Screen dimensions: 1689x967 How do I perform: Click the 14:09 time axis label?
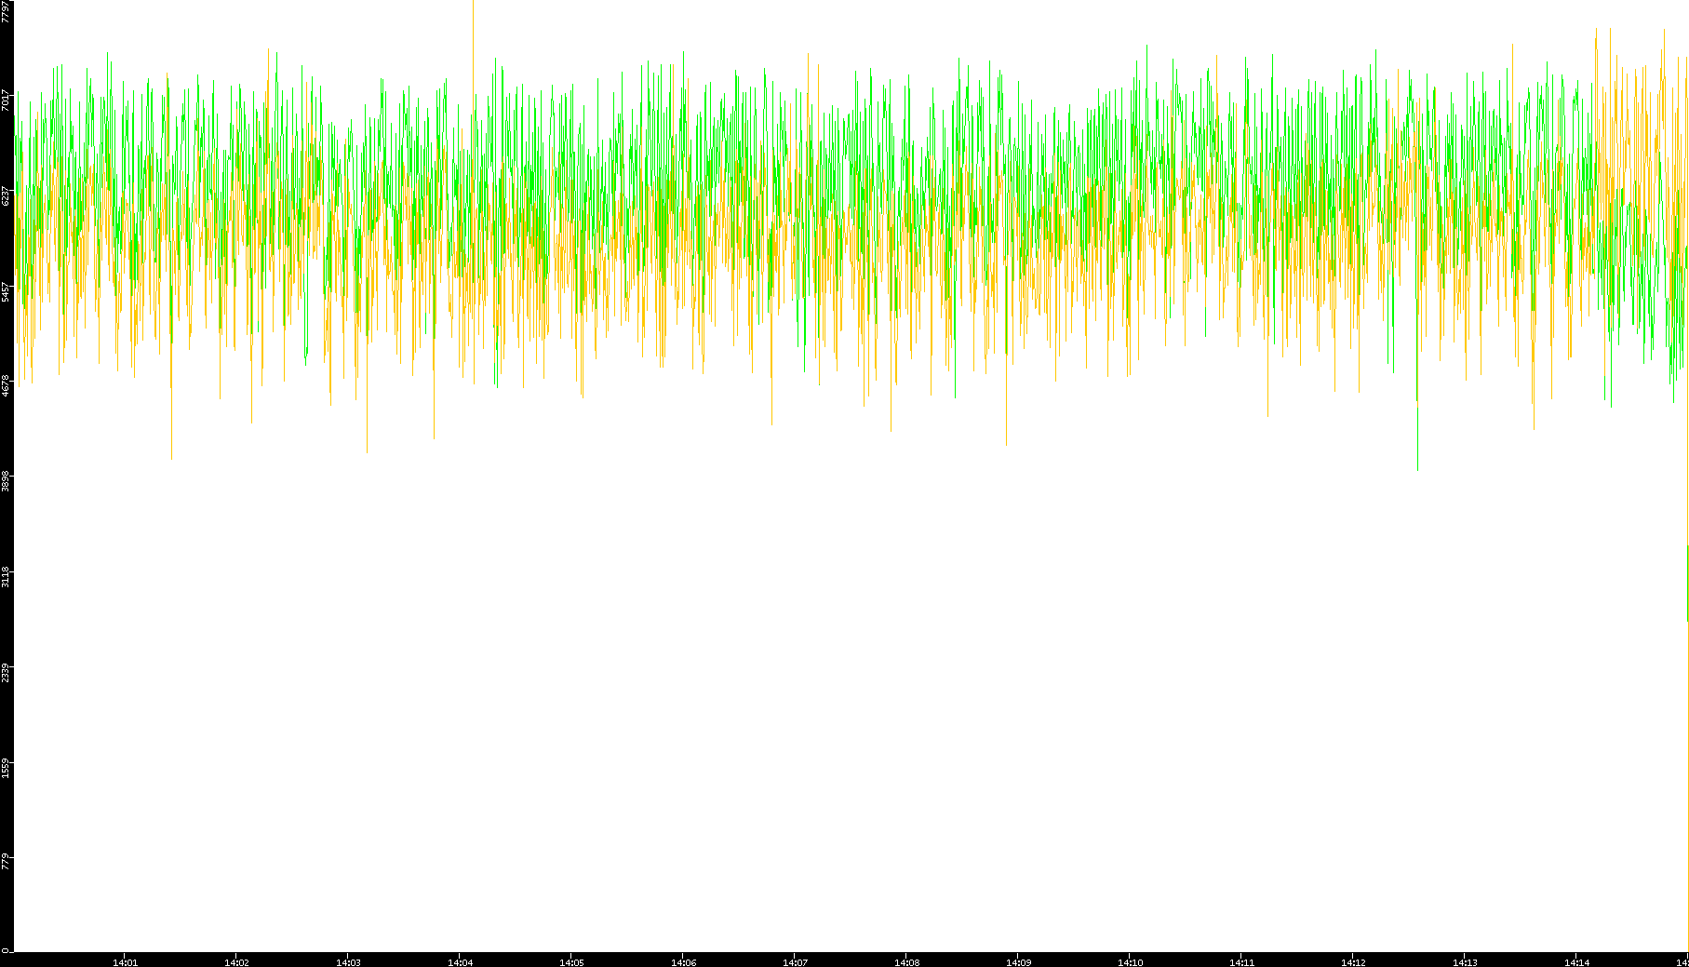(1018, 961)
